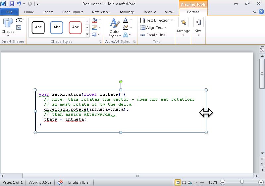This screenshot has height=186, width=265.
Task: Expand the full Shape Styles gallery
Action: (87, 34)
